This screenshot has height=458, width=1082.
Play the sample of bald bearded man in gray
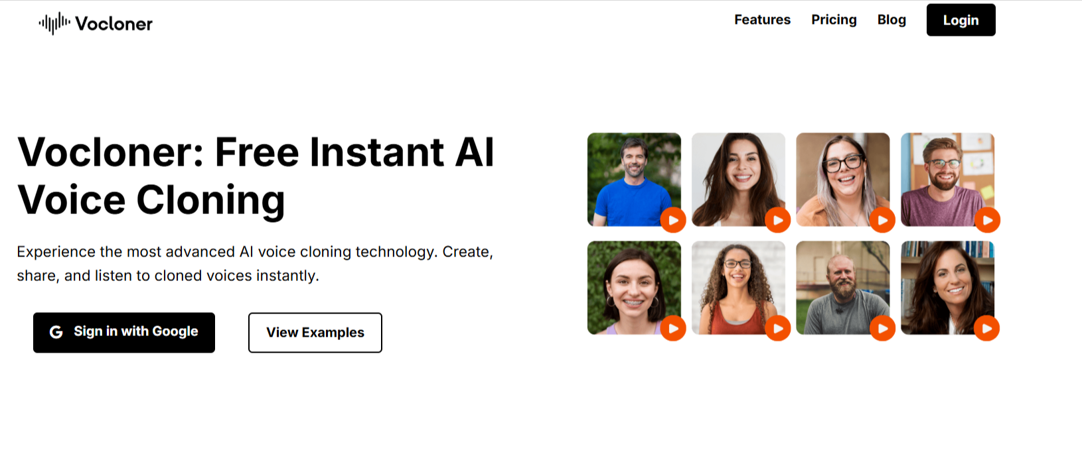pos(882,328)
